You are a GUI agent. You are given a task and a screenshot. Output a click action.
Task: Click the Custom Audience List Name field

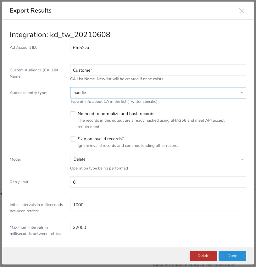tap(158, 70)
